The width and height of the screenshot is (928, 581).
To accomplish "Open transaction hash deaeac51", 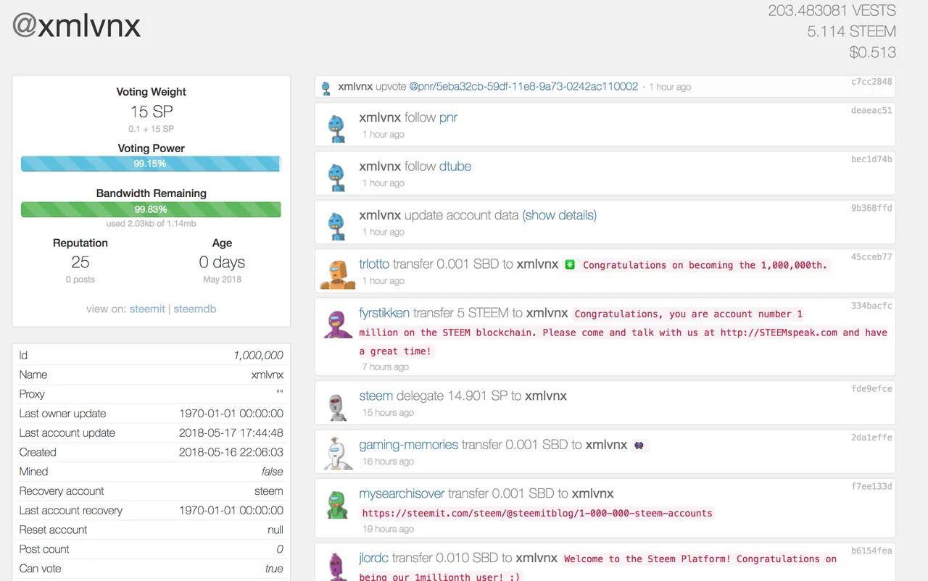I will click(871, 110).
